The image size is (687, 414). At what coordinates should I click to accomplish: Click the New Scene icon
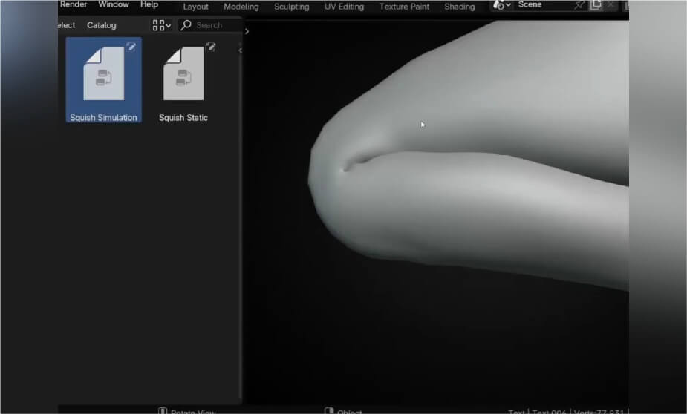click(x=595, y=5)
